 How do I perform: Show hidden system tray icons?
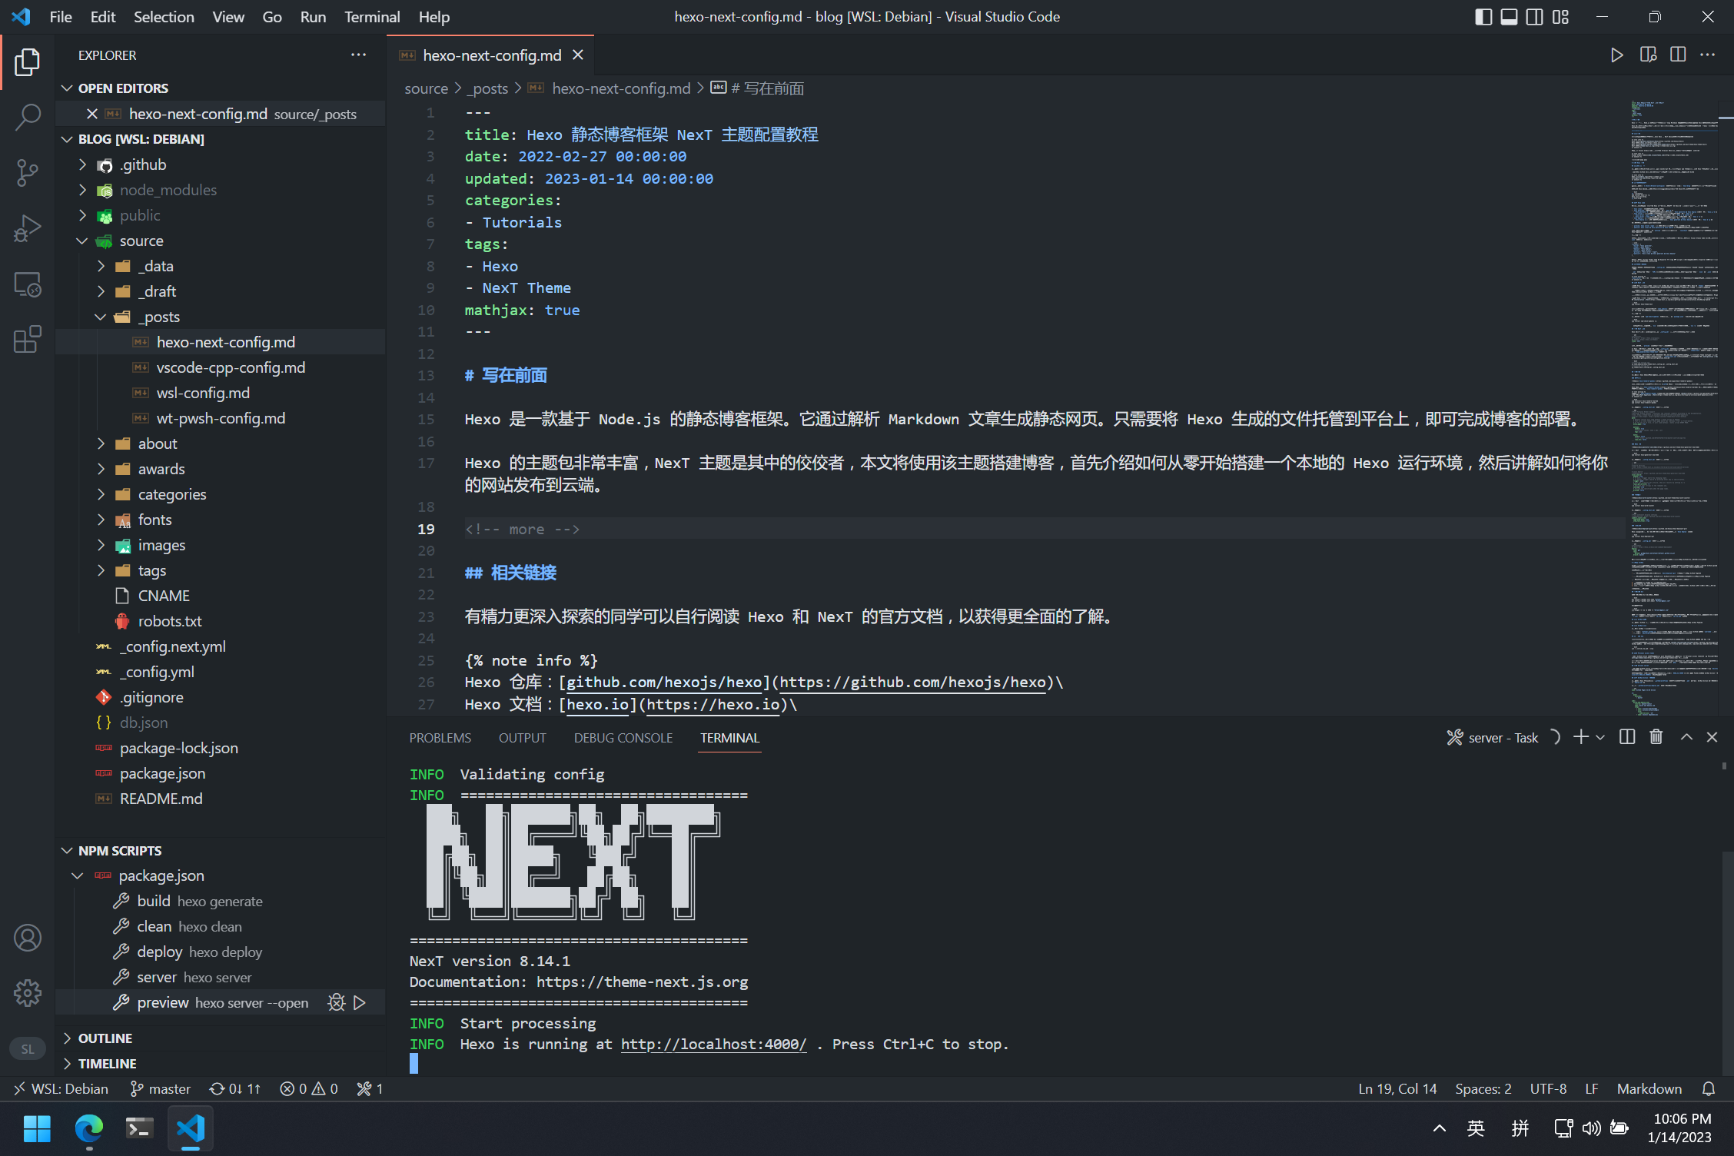pos(1439,1128)
